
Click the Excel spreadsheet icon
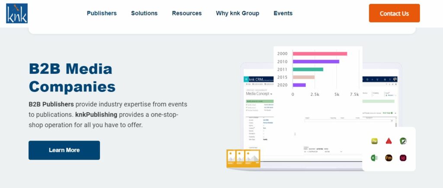[374, 158]
